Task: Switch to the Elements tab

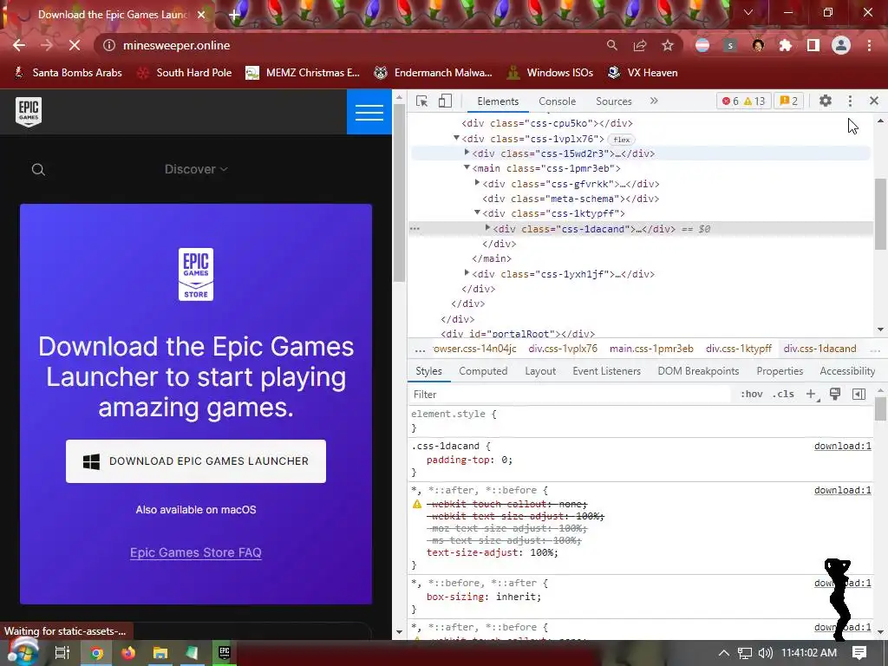Action: click(x=498, y=101)
